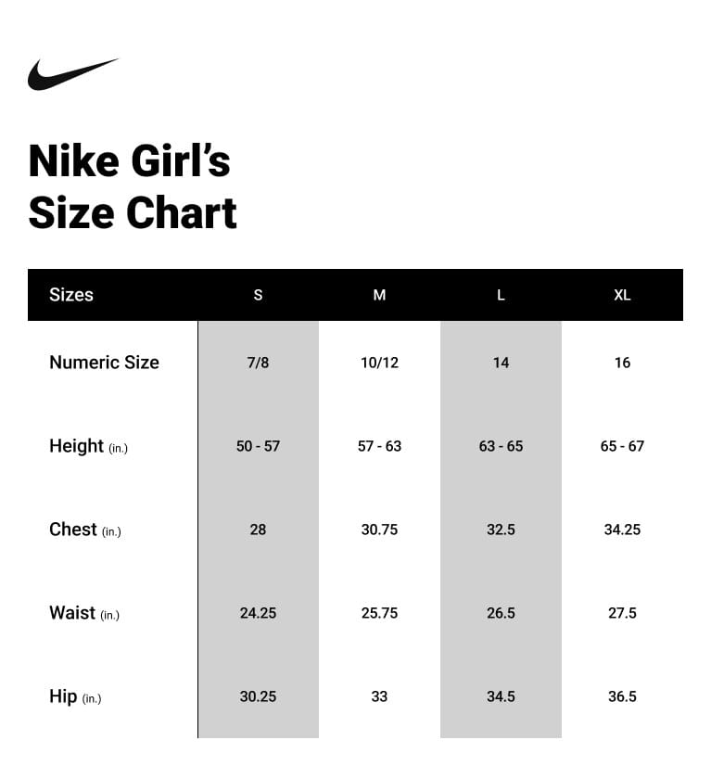Click the Sizes header label
This screenshot has height=766, width=711.
click(x=71, y=295)
